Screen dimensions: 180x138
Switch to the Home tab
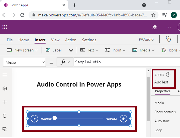(24, 40)
